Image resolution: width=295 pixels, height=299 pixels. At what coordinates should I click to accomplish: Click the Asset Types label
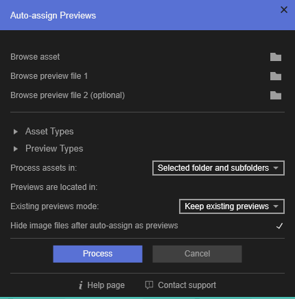pos(49,132)
